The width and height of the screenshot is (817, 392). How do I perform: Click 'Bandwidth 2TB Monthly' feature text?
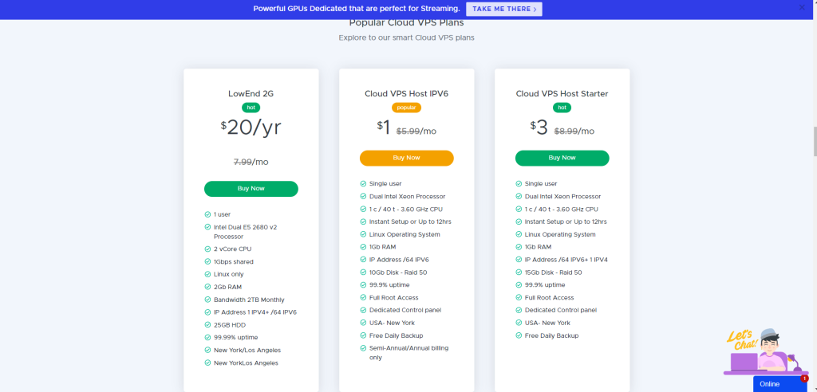tap(249, 300)
